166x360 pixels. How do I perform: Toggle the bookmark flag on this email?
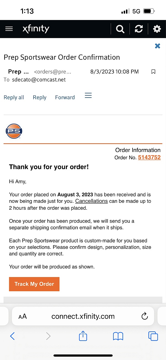tap(153, 72)
